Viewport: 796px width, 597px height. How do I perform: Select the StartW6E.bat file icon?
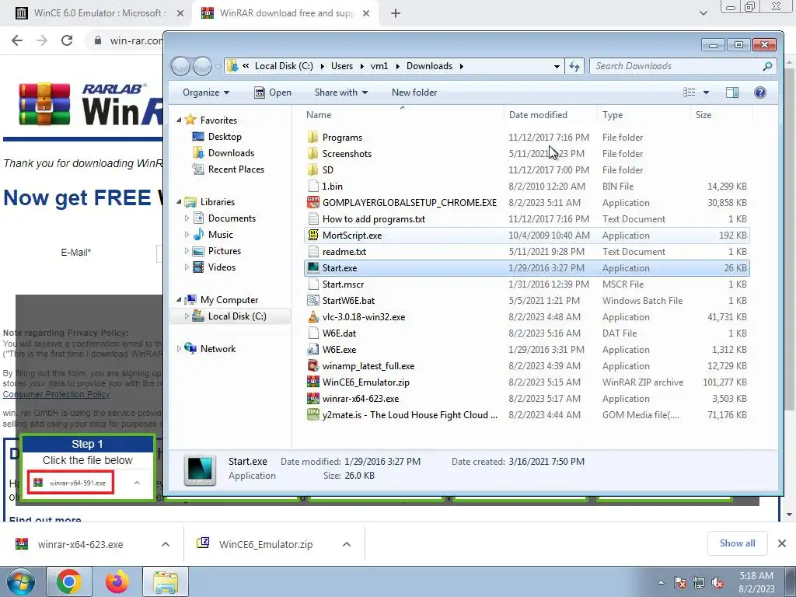tap(313, 301)
